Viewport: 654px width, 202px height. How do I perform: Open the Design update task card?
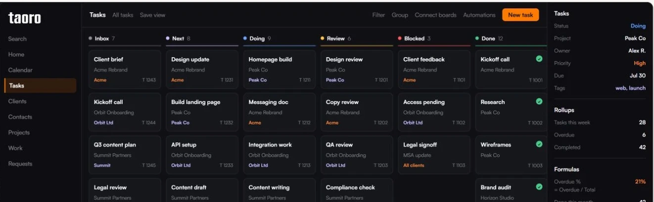click(x=202, y=69)
